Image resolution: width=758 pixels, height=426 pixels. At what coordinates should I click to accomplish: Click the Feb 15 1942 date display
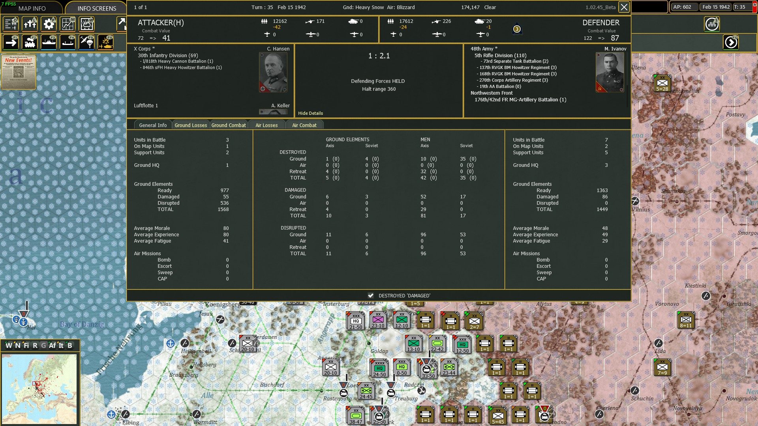click(x=716, y=7)
